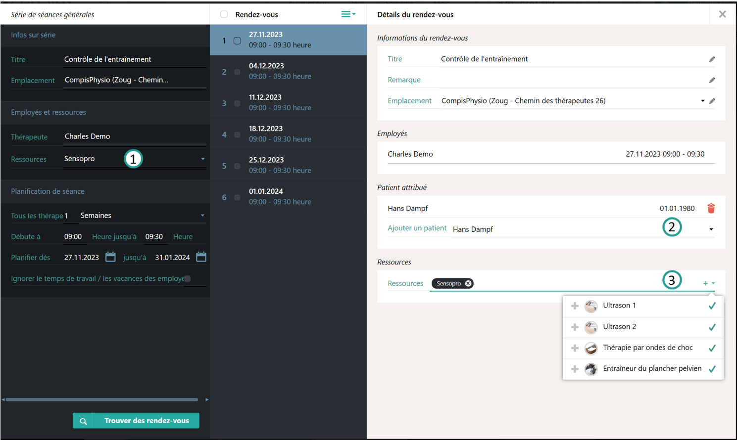Open the Semaines interval dropdown
Viewport: 737px width, 440px height.
202,216
